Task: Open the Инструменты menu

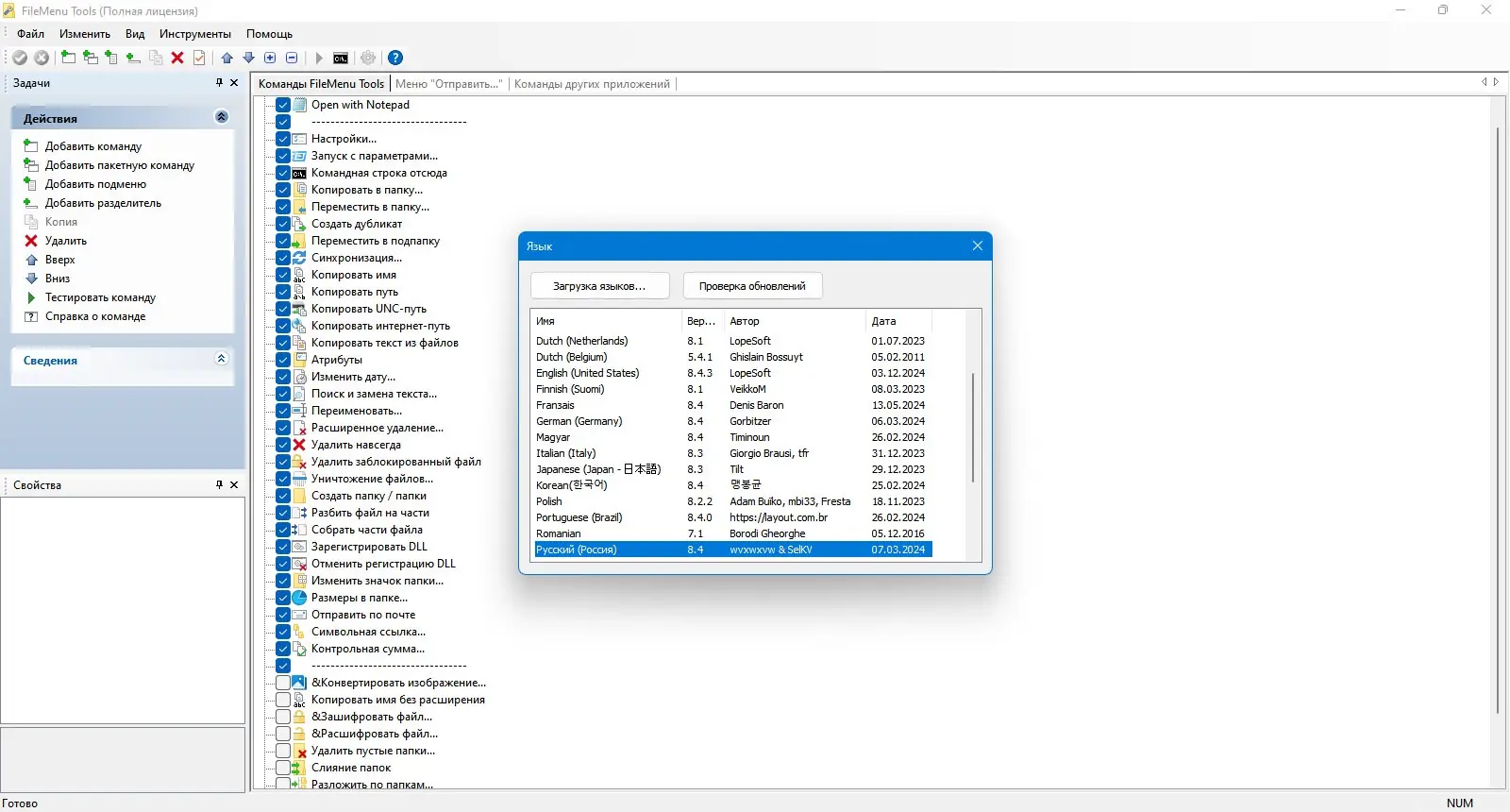Action: pyautogui.click(x=195, y=34)
